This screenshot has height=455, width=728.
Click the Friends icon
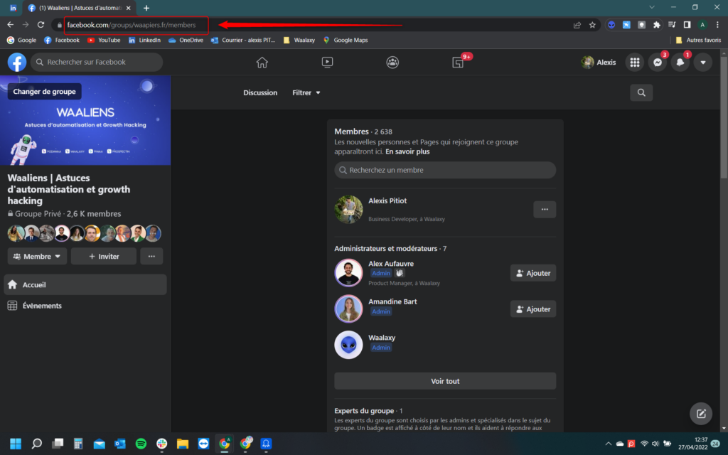[392, 63]
